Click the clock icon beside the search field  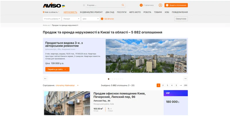click(84, 5)
